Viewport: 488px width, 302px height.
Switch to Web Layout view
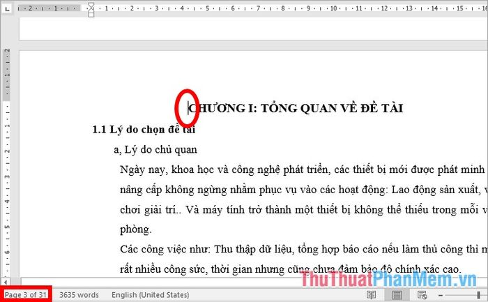pyautogui.click(x=422, y=295)
